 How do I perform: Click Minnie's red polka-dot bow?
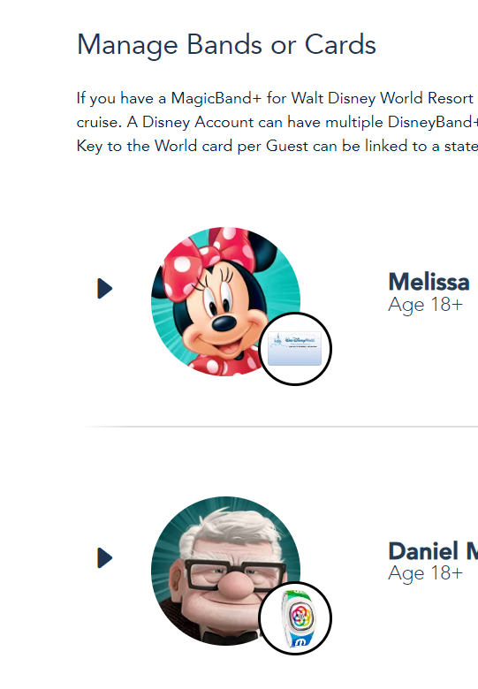[207, 258]
